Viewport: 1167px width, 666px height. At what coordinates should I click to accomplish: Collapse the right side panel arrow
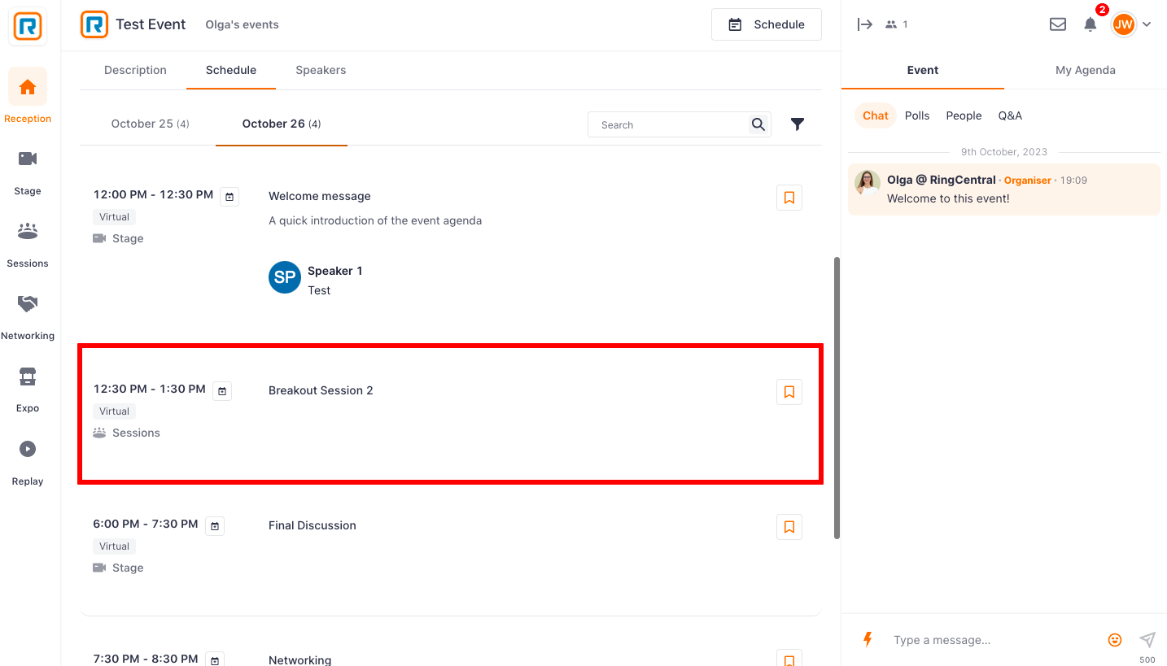coord(865,24)
